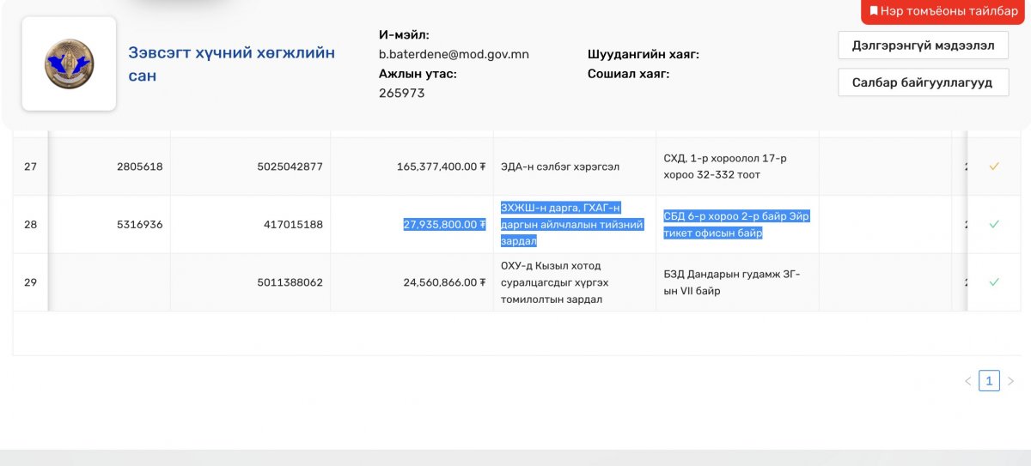Click the 5011388062 number in row 29

[290, 282]
